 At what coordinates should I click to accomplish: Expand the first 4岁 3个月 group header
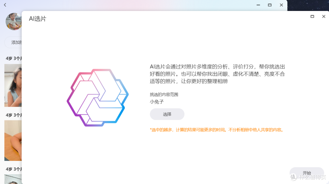(x=13, y=58)
